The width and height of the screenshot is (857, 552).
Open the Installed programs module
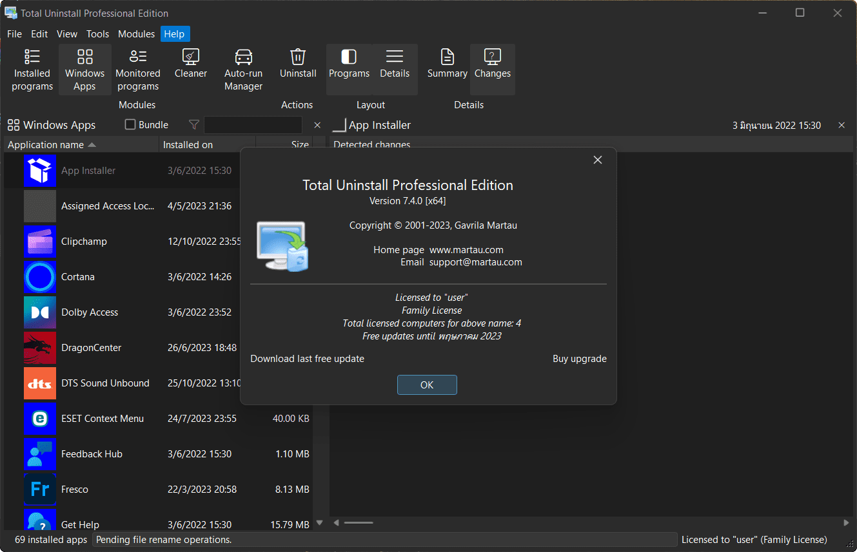[32, 70]
